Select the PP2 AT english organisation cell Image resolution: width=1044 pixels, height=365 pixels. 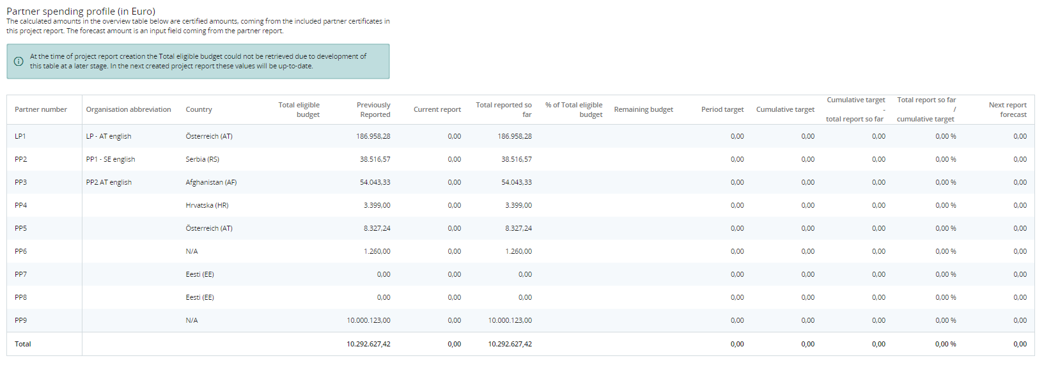pos(109,183)
